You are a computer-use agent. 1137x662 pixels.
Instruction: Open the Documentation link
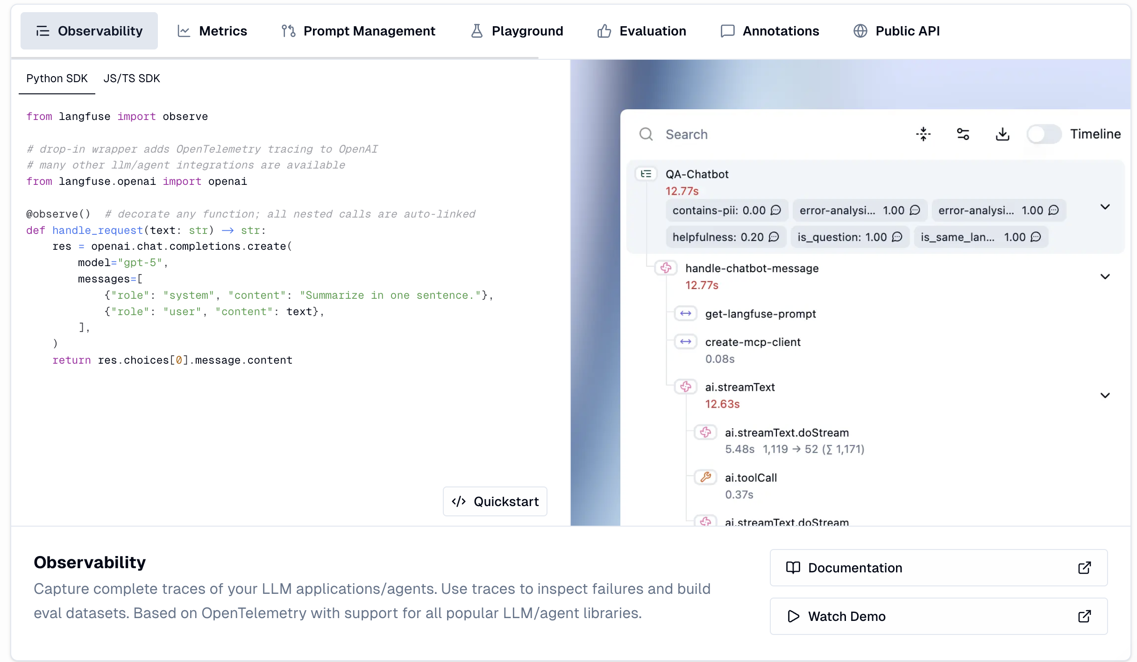pos(938,568)
